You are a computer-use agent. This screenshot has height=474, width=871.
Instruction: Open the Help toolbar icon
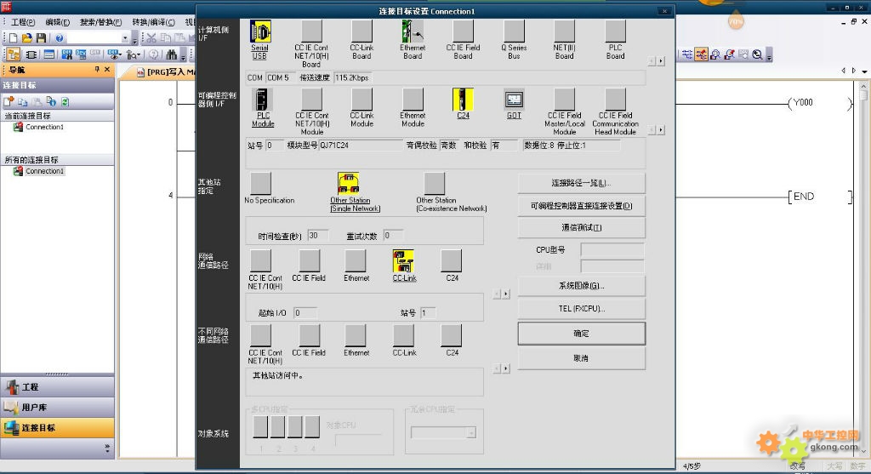click(59, 37)
